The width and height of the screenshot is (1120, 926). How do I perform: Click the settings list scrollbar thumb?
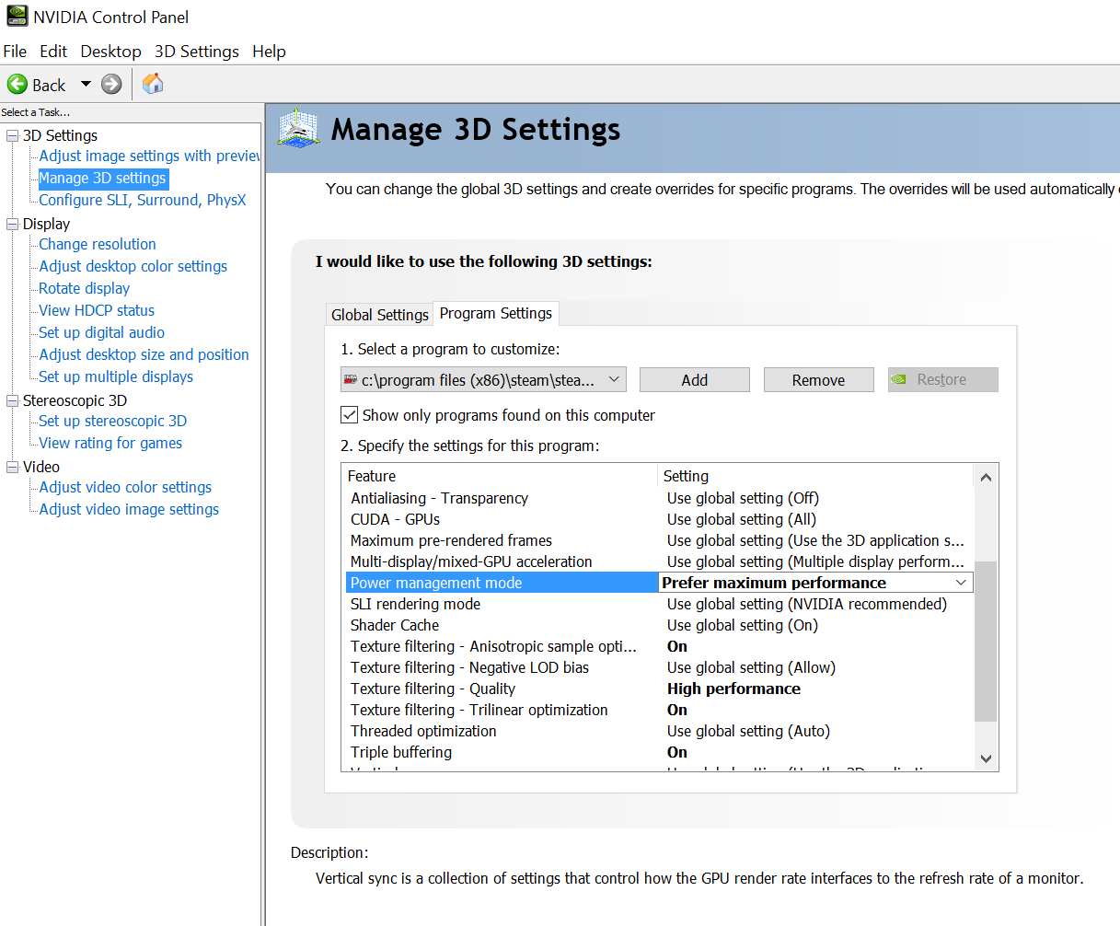(x=986, y=642)
